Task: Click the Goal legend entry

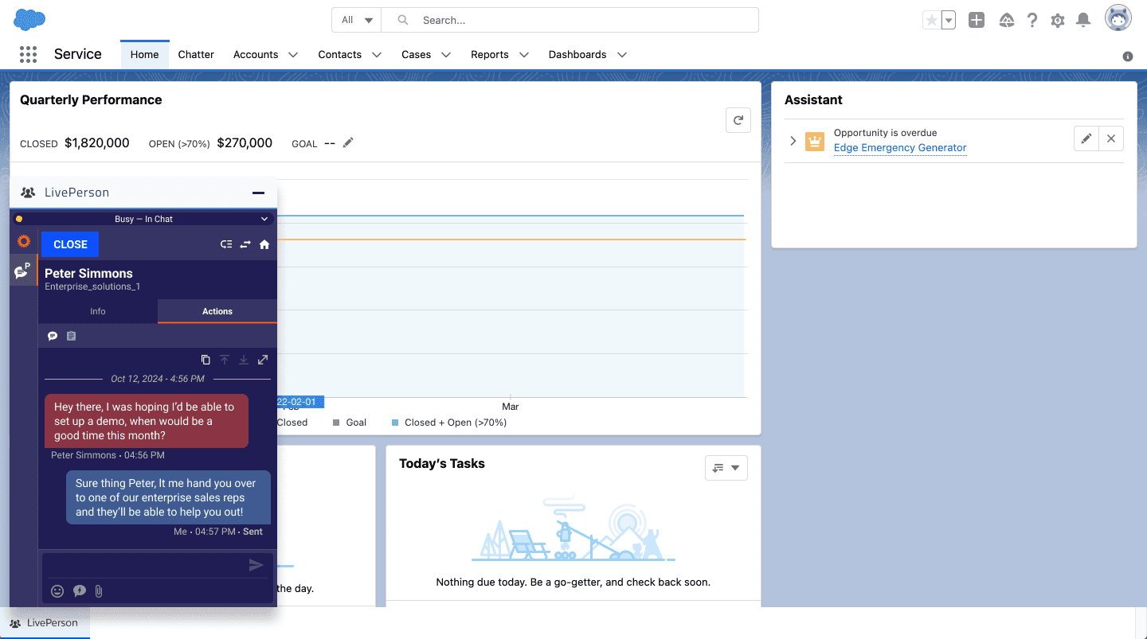Action: coord(350,423)
